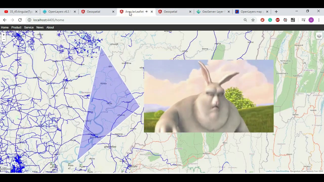Bookmark this page with the star
This screenshot has width=324, height=182.
click(253, 20)
